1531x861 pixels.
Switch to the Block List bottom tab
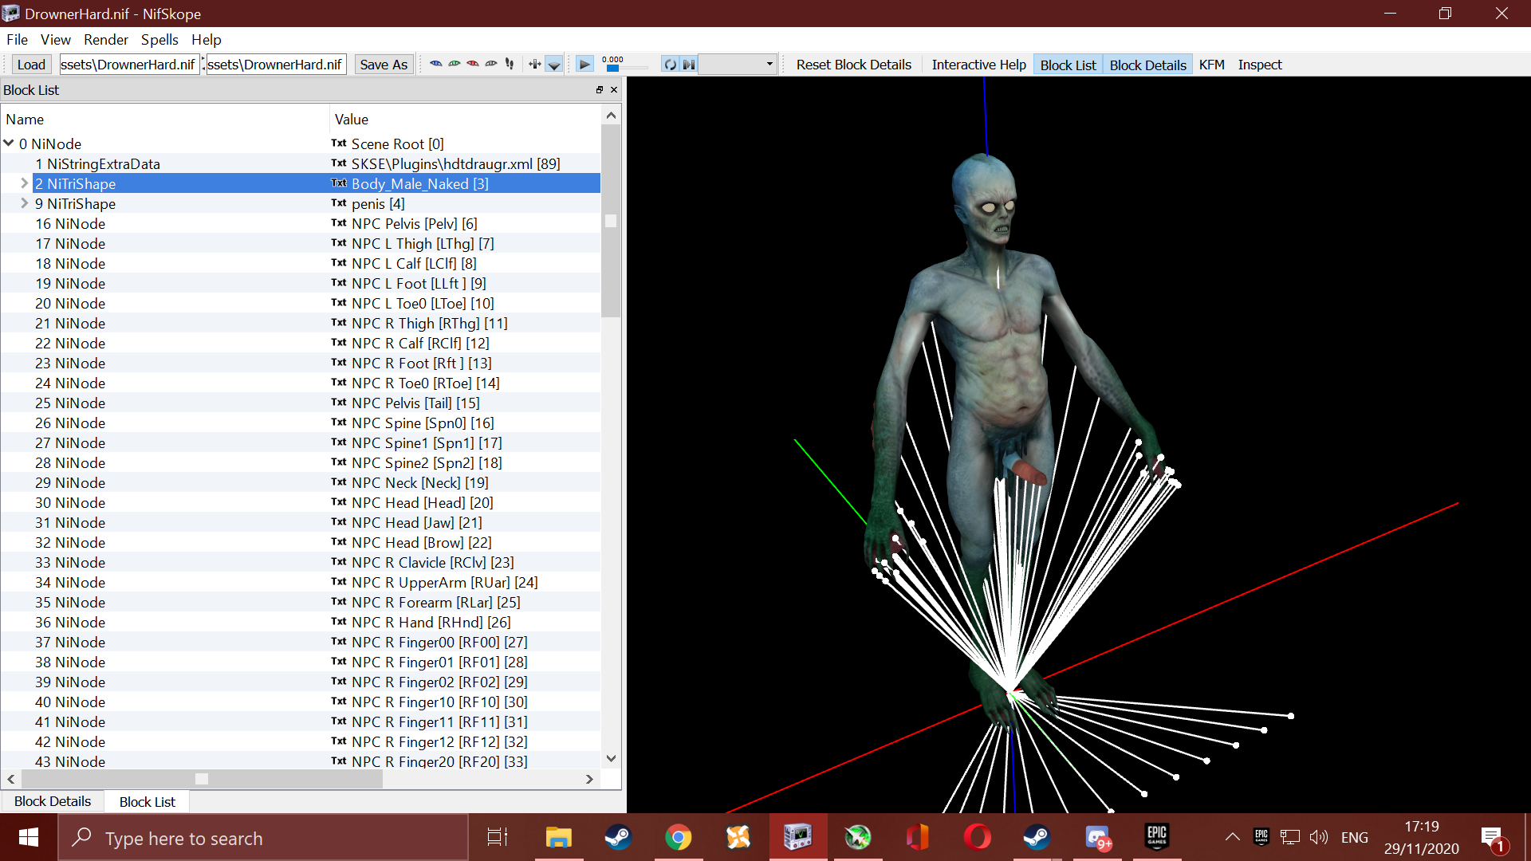point(148,801)
